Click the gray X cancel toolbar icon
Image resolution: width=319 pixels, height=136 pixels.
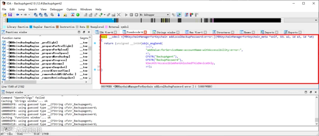coord(119,15)
